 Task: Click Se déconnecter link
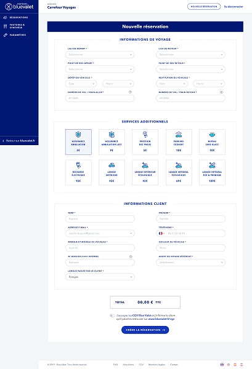[234, 7]
